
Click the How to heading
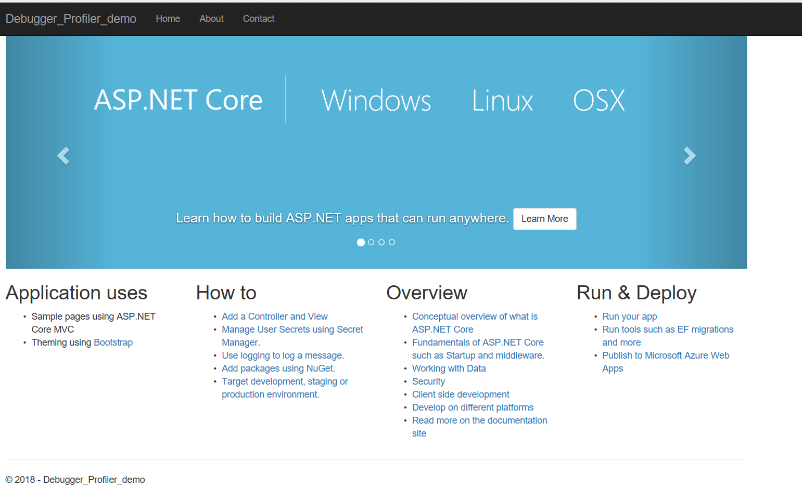point(226,293)
